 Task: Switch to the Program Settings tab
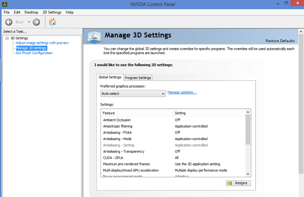(138, 77)
